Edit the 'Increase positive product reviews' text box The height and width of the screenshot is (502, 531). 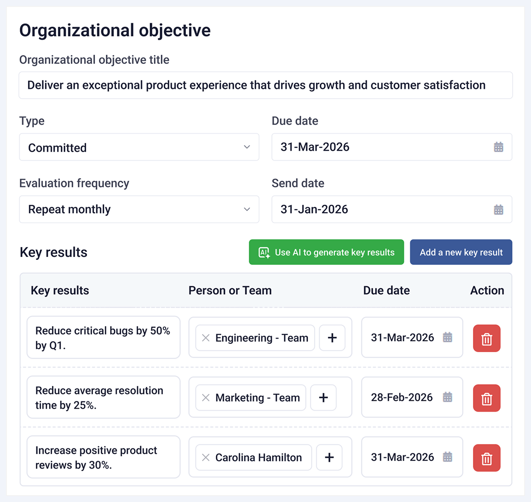pos(103,457)
